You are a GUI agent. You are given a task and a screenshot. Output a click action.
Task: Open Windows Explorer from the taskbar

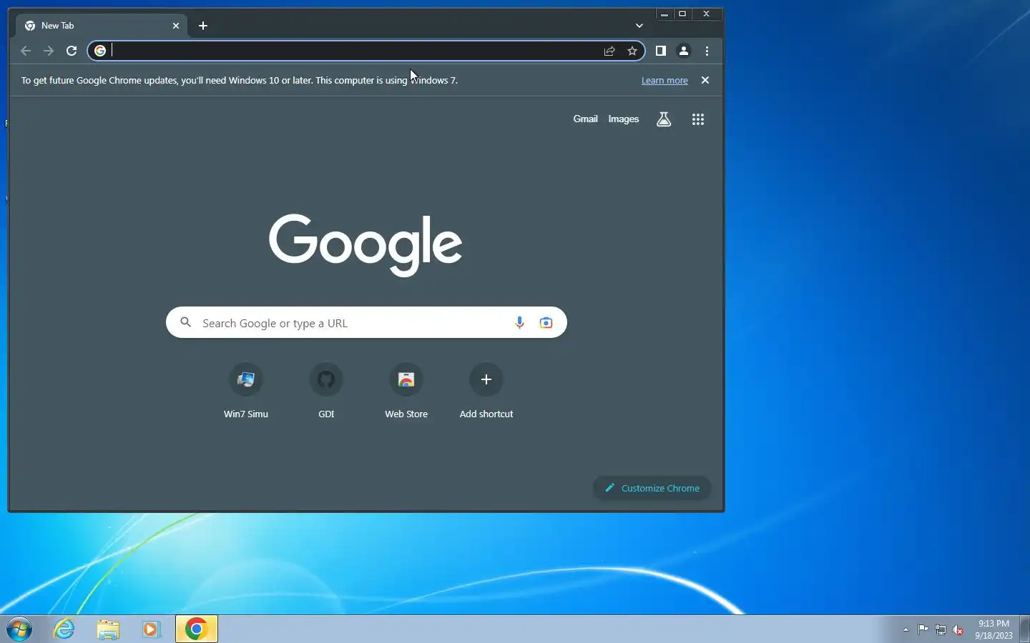coord(108,629)
